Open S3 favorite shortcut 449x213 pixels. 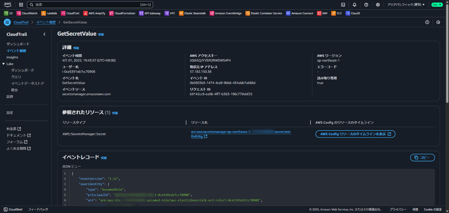click(x=8, y=13)
